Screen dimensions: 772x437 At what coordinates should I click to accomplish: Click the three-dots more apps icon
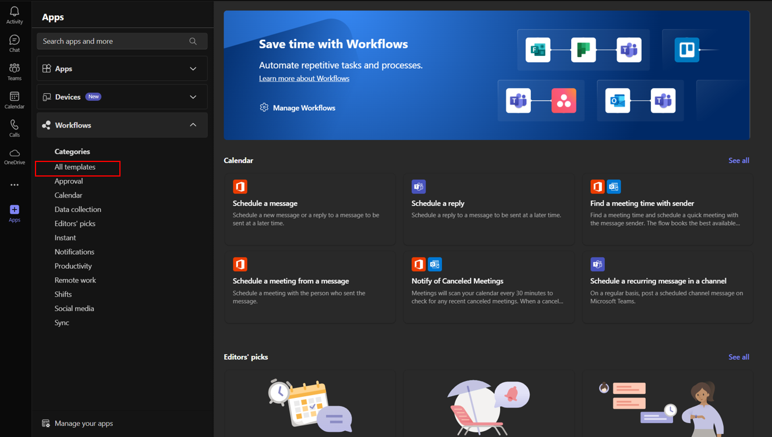[x=15, y=185]
